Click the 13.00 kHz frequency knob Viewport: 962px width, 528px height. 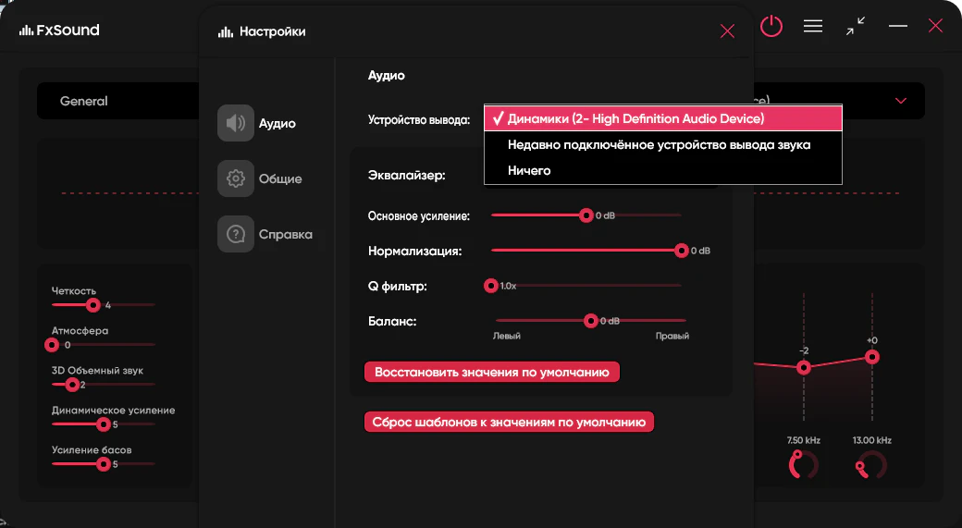[x=870, y=466]
